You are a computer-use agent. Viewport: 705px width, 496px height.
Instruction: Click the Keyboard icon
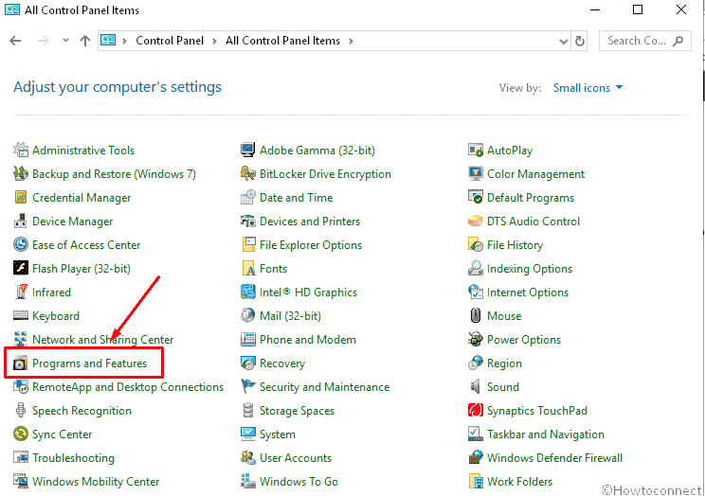(21, 316)
